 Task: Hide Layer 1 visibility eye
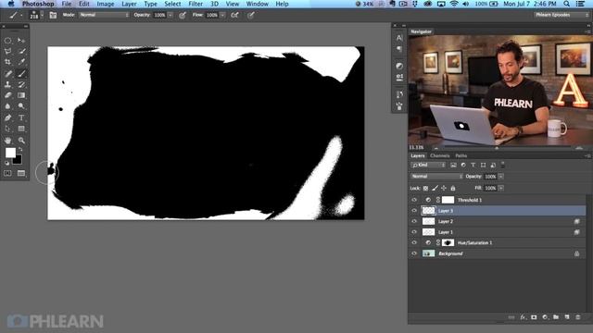point(414,232)
